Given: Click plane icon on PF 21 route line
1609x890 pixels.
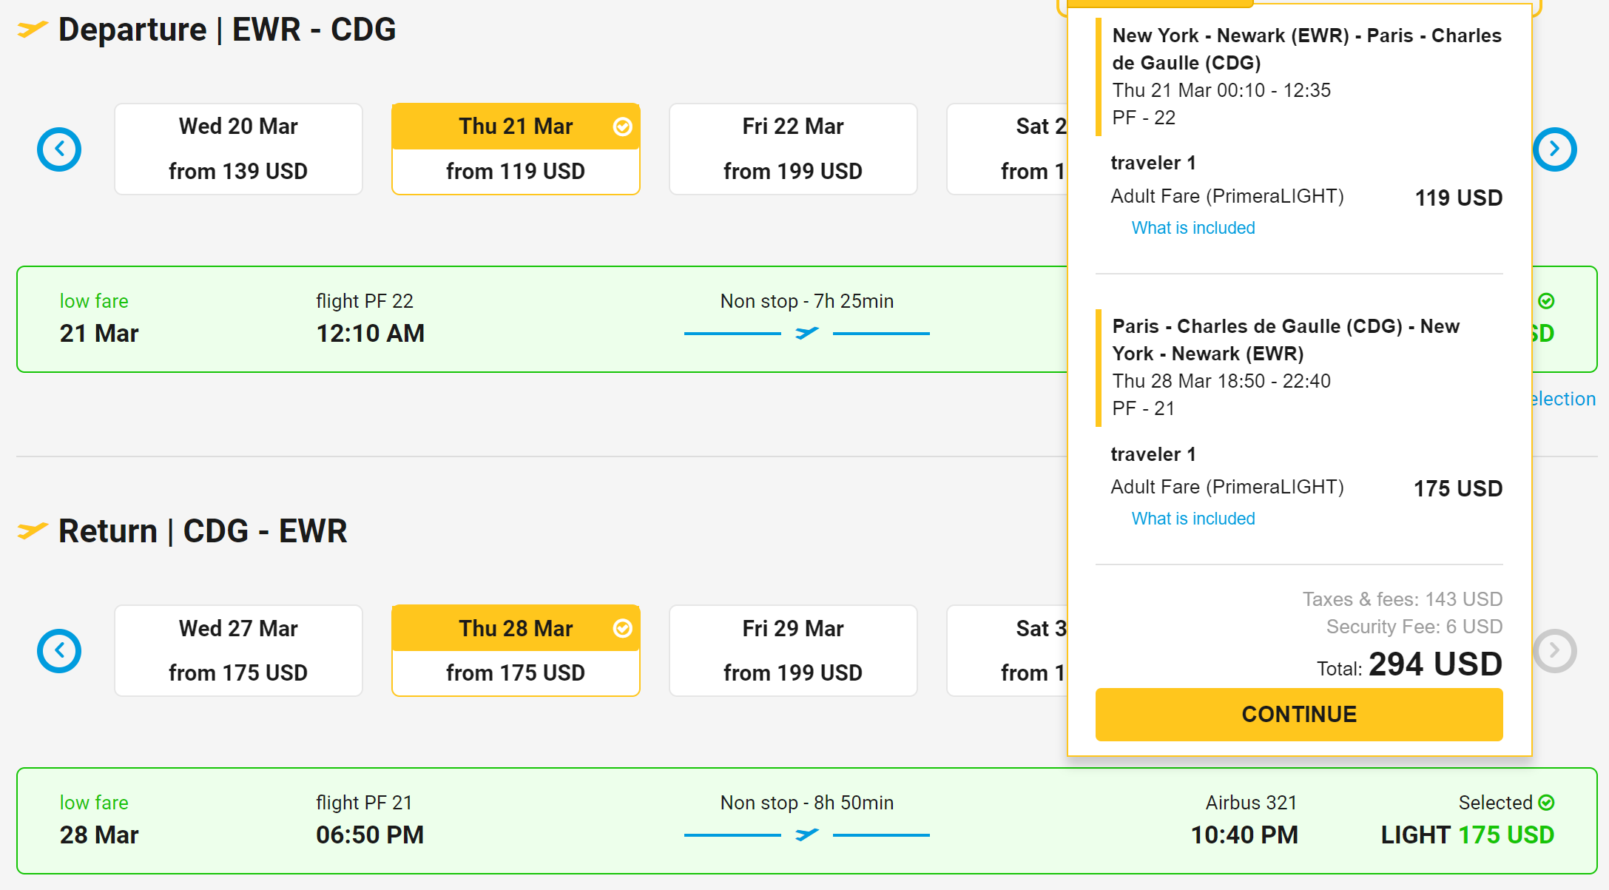Looking at the screenshot, I should click(x=806, y=835).
